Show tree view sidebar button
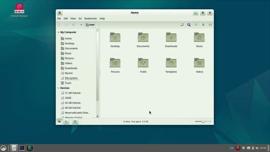Image resolution: width=270 pixels, height=152 pixels. 66,122
